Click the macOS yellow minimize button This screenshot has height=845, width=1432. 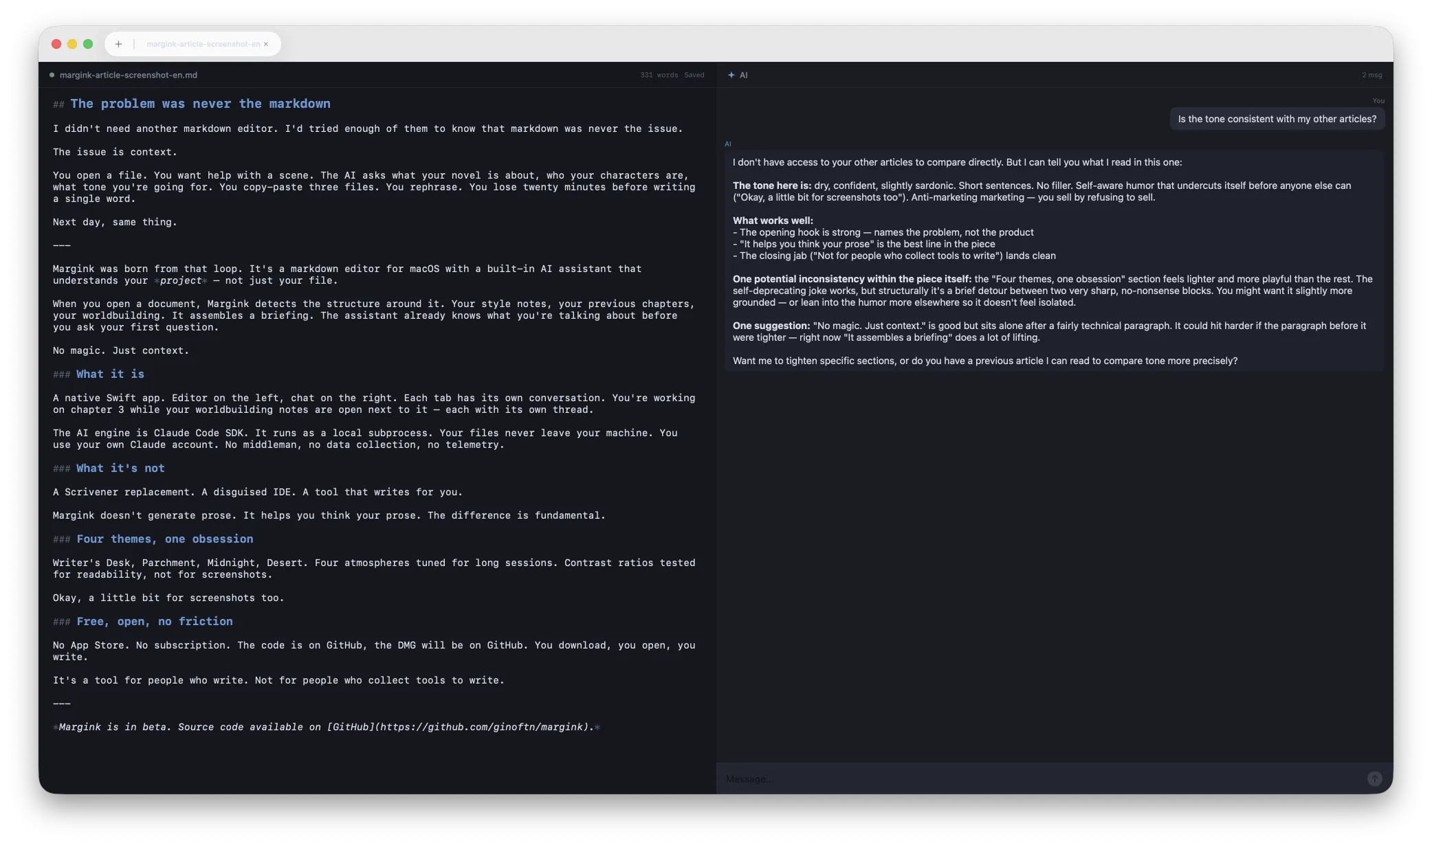[72, 44]
